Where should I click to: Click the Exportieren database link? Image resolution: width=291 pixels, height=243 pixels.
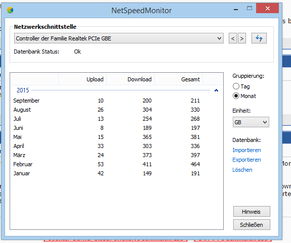coord(246,160)
